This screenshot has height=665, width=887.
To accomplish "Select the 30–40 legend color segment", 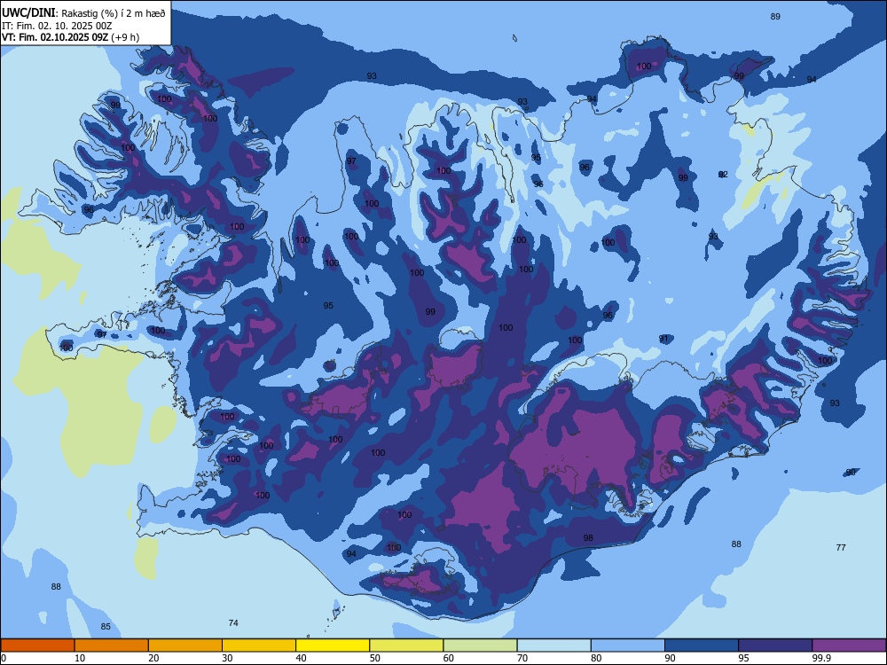I will pos(259,645).
